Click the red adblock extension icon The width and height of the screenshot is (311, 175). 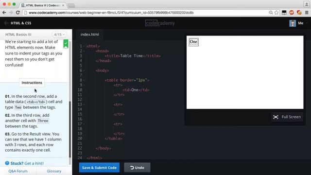pyautogui.click(x=292, y=13)
